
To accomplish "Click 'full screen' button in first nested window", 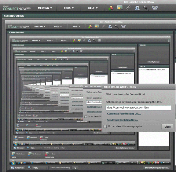I will coord(19,148).
